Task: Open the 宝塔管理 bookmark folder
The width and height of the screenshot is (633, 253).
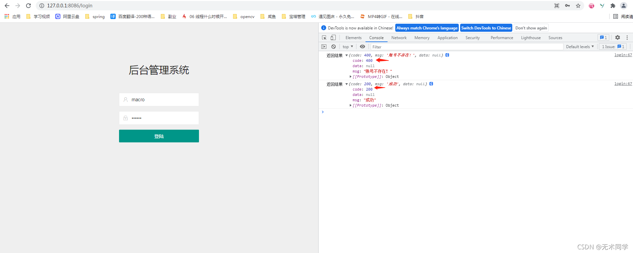Action: click(x=294, y=16)
